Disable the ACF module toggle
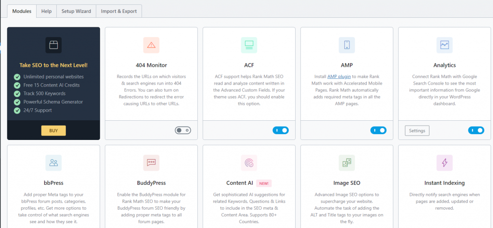The width and height of the screenshot is (493, 228). click(x=281, y=130)
